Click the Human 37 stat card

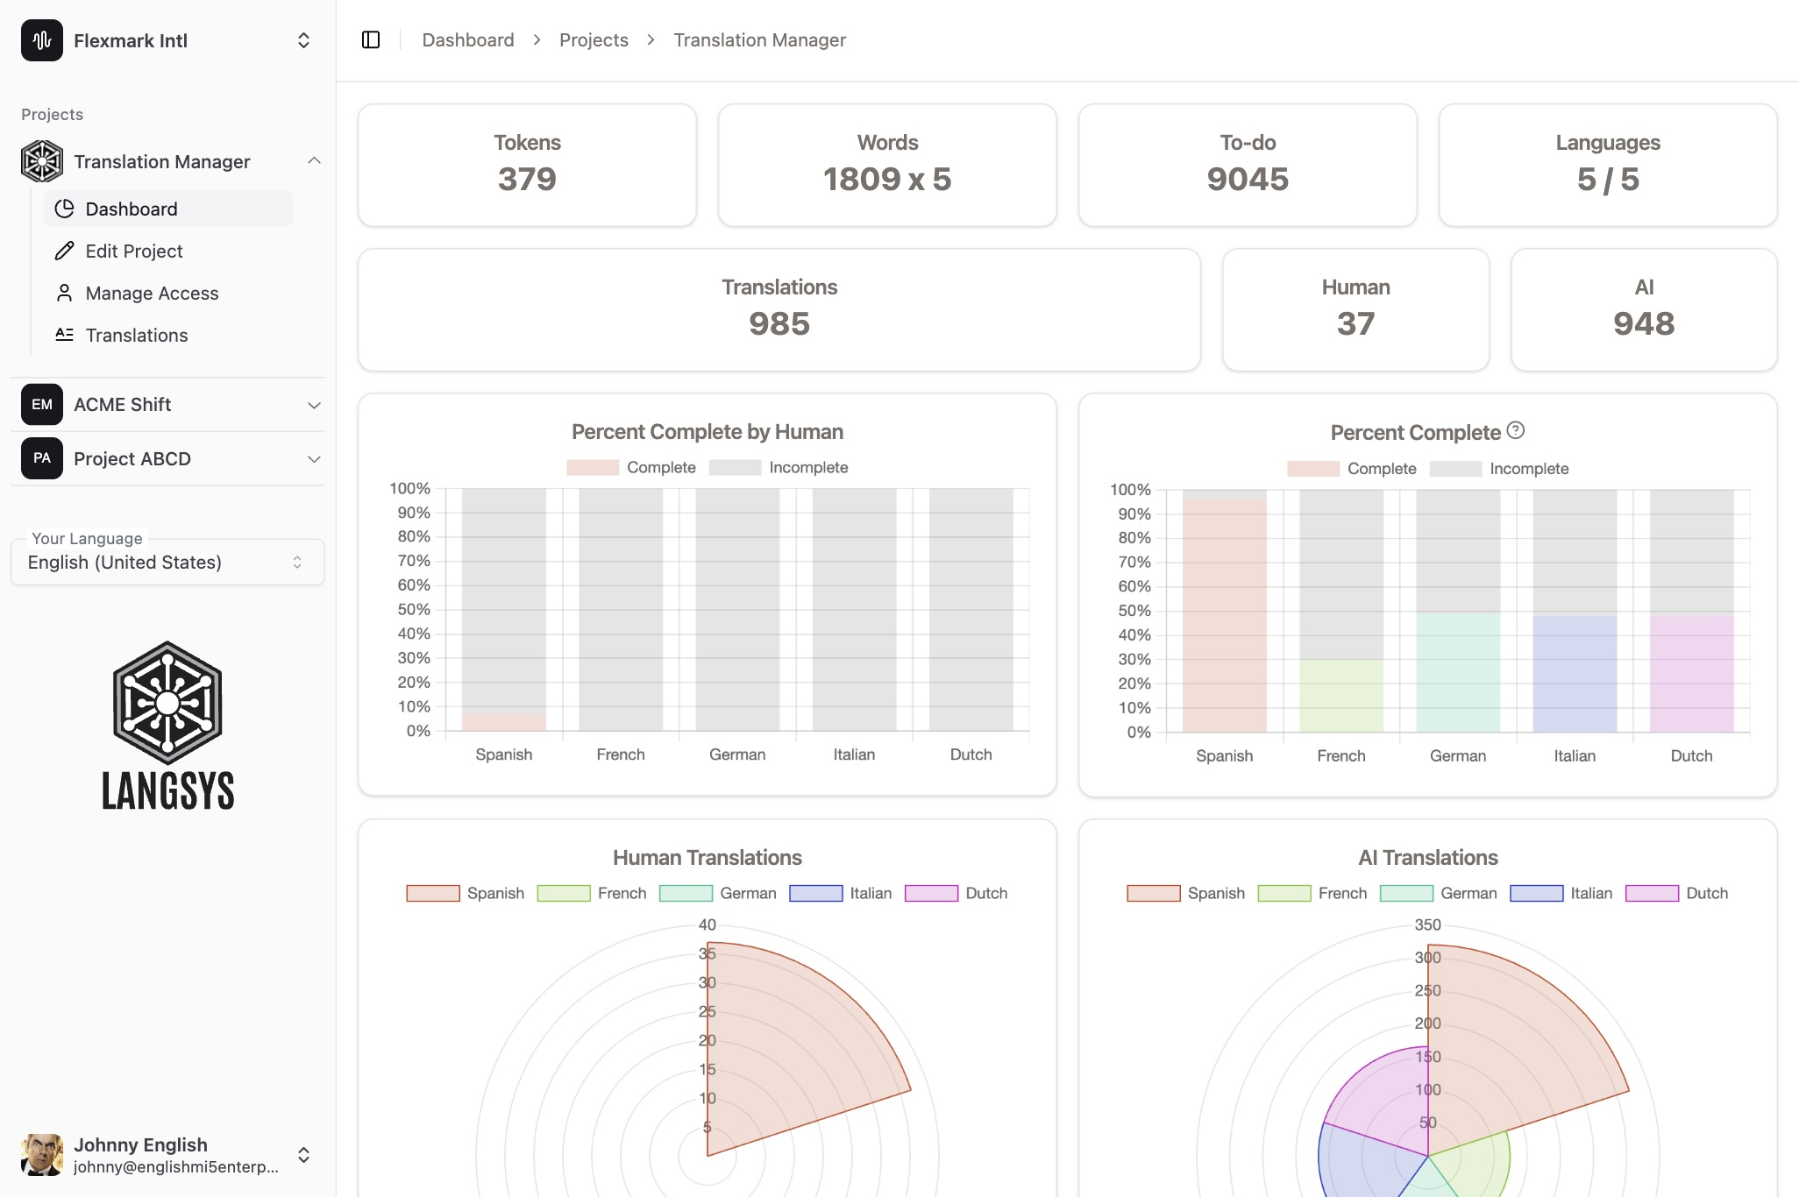[1355, 309]
